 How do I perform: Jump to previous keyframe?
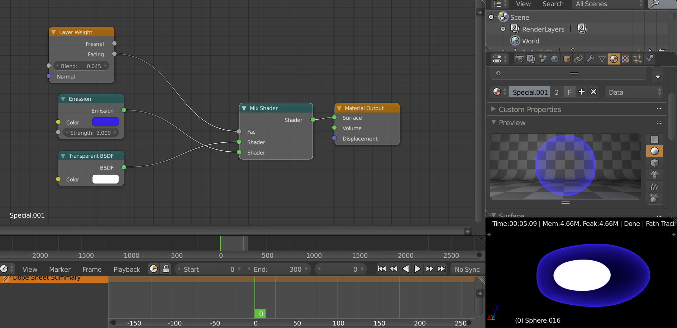pyautogui.click(x=394, y=269)
